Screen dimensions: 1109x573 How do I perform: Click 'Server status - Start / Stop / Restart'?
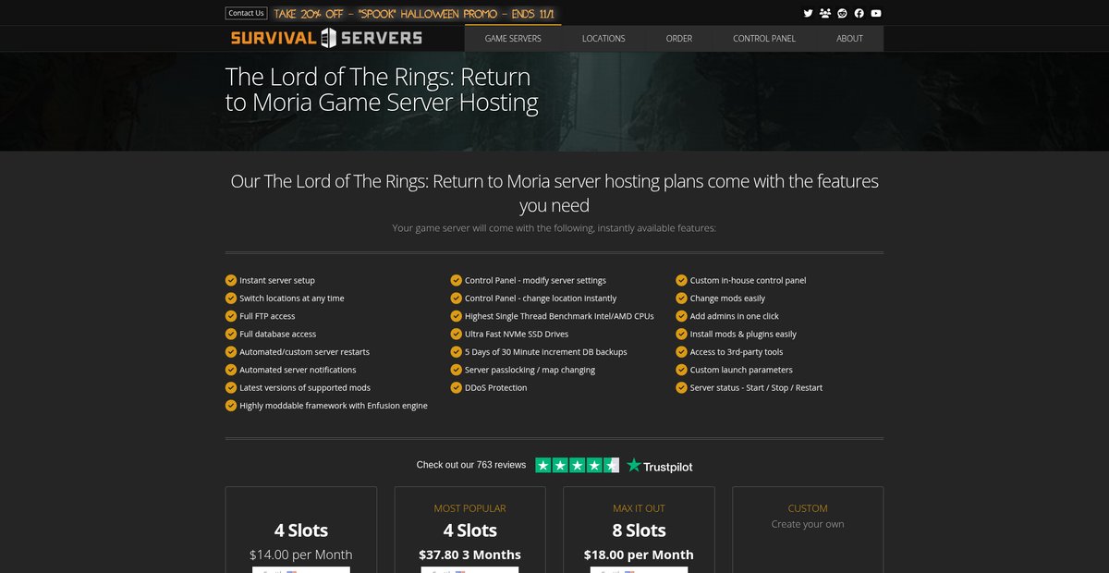coord(756,388)
